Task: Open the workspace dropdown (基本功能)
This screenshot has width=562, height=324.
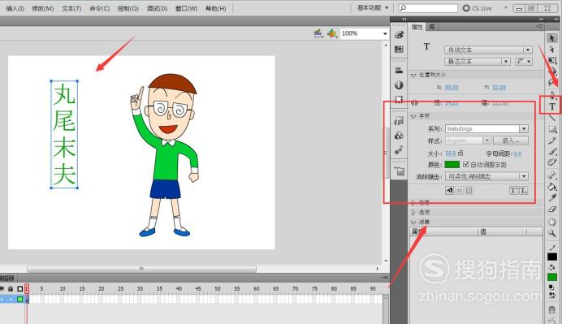Action: coord(373,8)
